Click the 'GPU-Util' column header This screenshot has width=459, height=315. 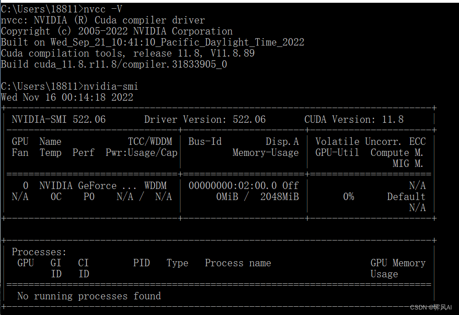(337, 153)
